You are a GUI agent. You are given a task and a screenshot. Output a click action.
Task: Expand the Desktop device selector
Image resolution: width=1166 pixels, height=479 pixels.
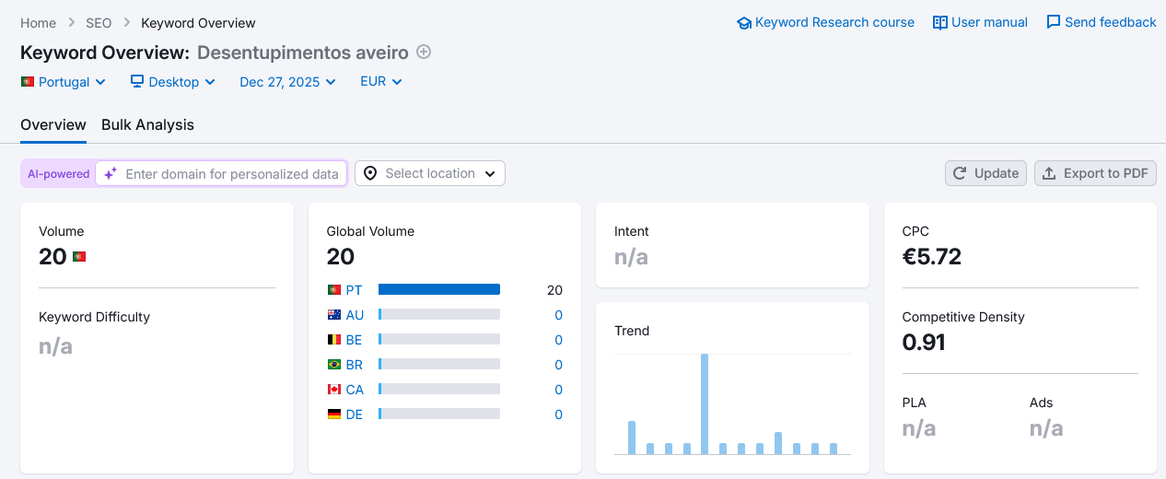coord(173,82)
